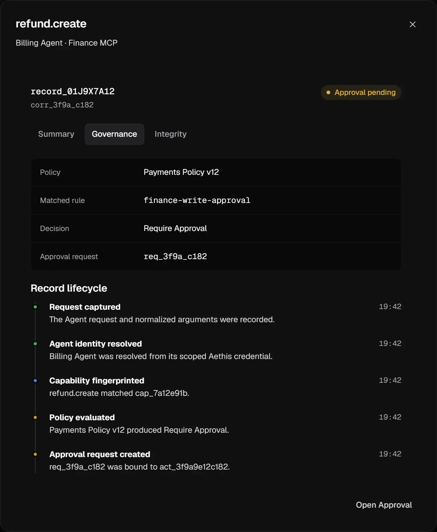The height and width of the screenshot is (532, 437).
Task: Click the green dot beside Agent identity resolved
Action: coord(35,344)
